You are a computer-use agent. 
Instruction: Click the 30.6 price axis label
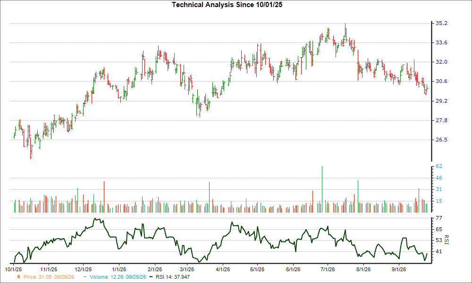[x=442, y=81]
